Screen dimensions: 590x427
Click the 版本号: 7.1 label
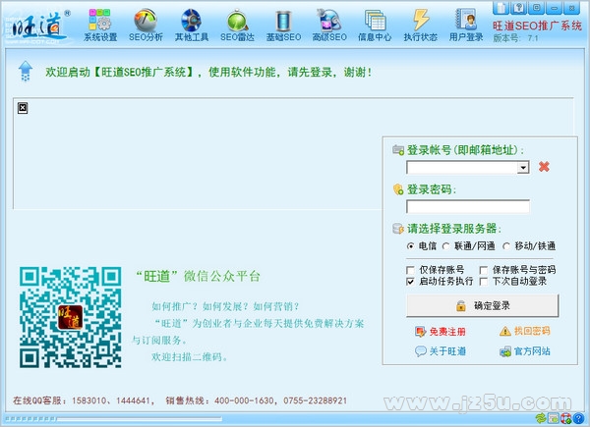click(516, 38)
